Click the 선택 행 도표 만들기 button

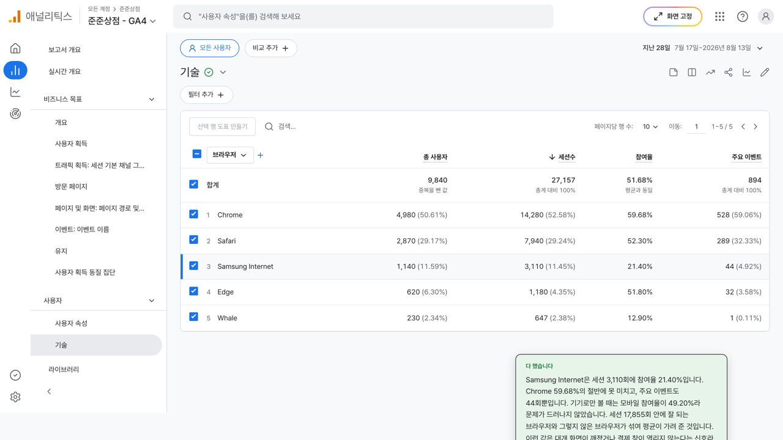[223, 127]
